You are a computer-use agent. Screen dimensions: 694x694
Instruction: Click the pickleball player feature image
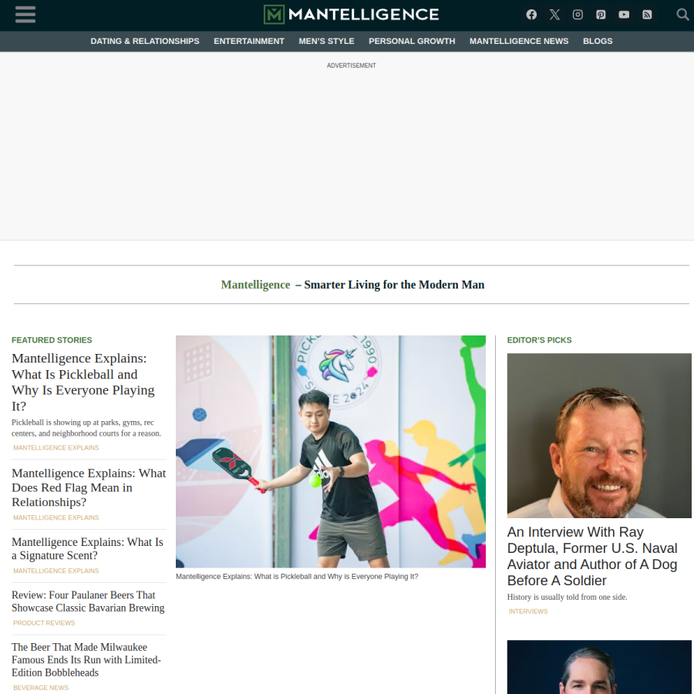[x=331, y=451]
